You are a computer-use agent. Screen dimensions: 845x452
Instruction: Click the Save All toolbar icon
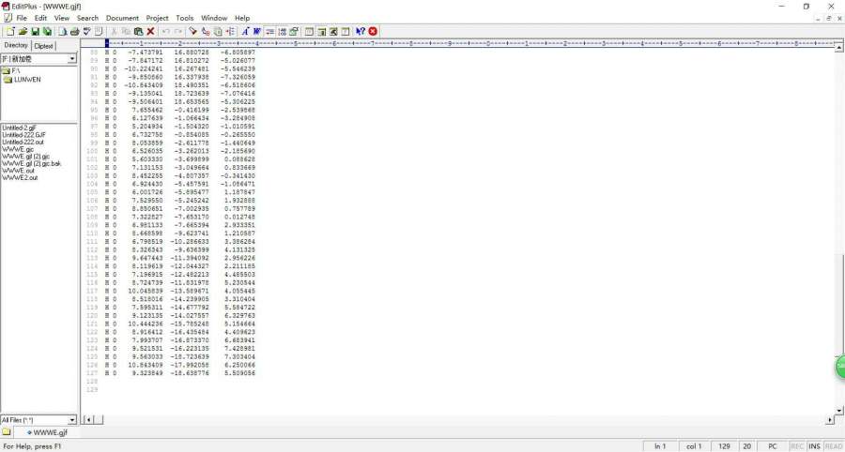[x=48, y=31]
